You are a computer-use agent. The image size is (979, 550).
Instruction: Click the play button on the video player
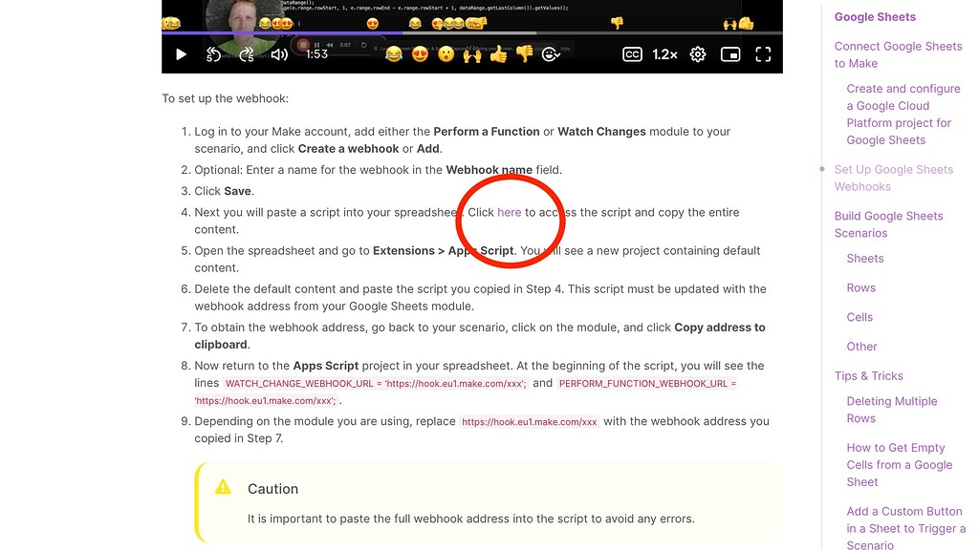click(x=181, y=54)
